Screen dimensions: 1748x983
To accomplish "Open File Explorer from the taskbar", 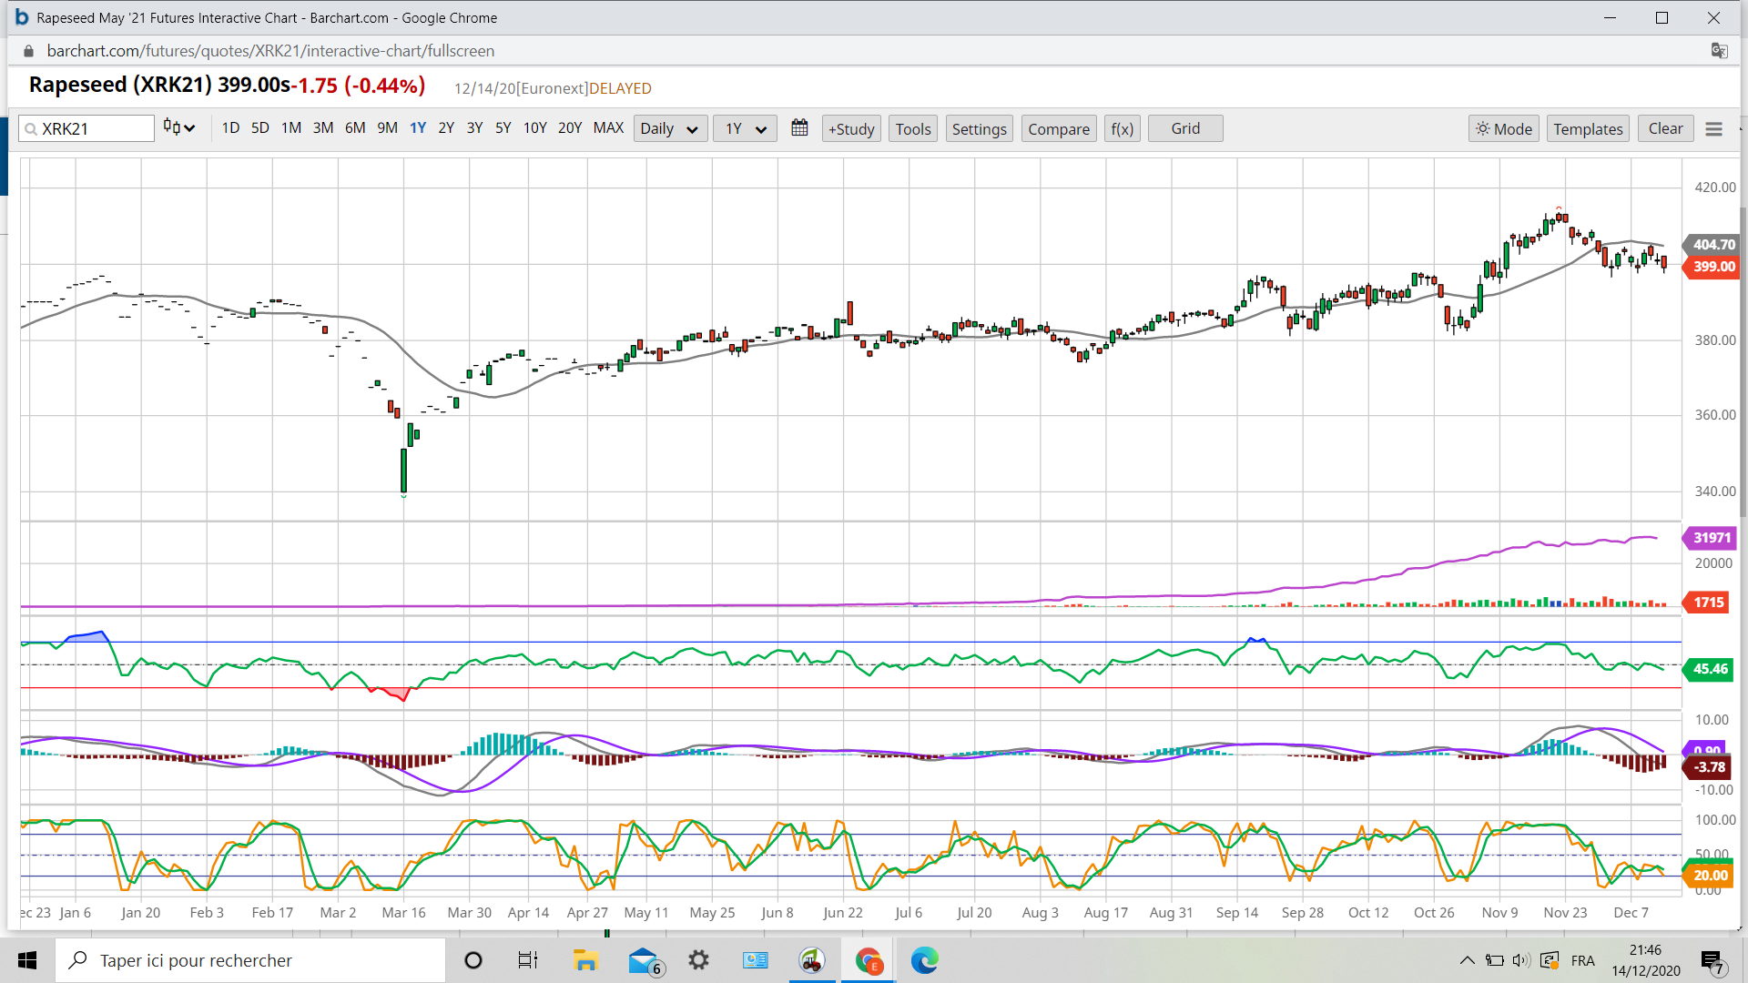I will tap(584, 960).
